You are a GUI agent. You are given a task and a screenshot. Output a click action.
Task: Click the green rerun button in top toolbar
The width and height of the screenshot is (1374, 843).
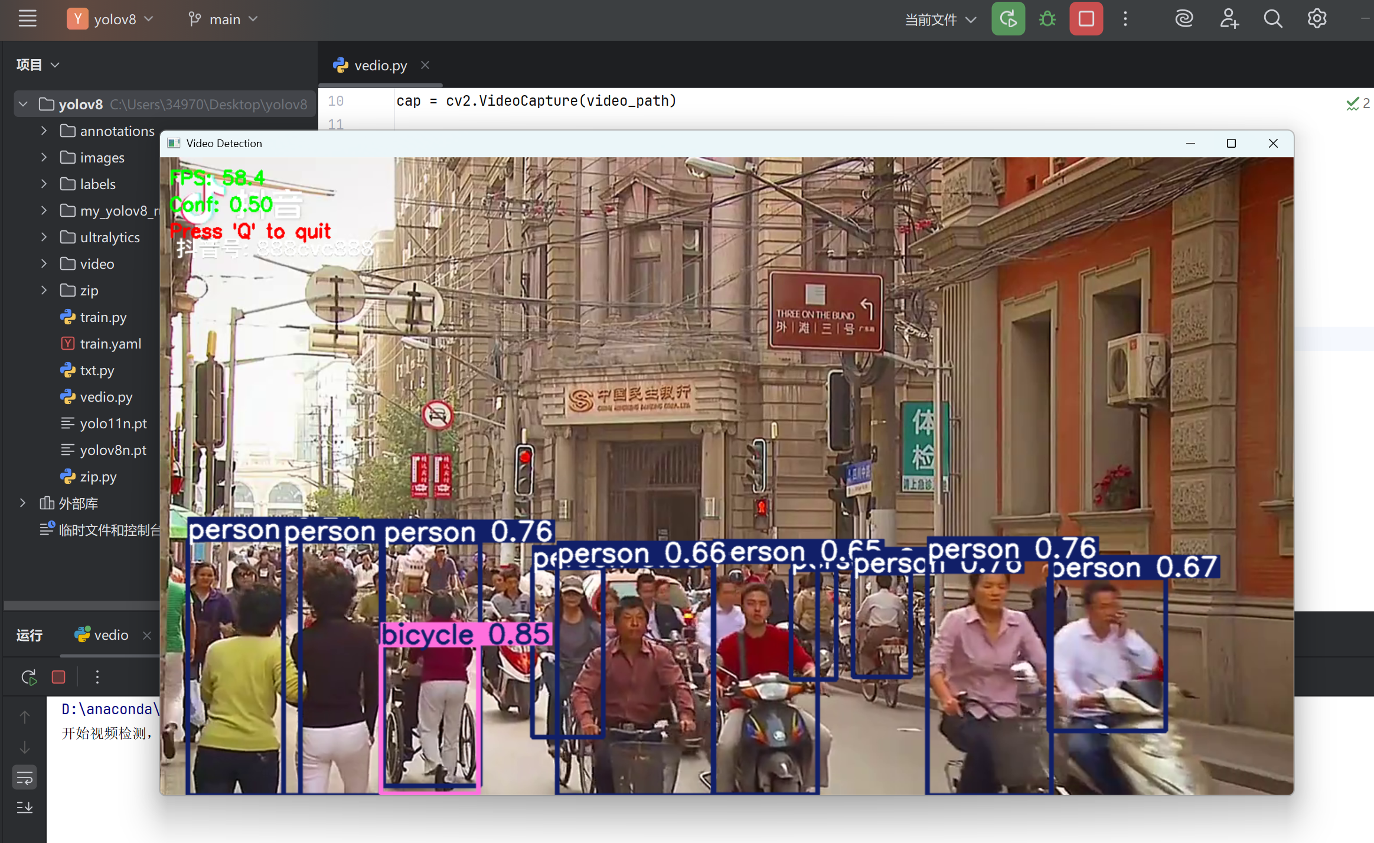coord(1008,19)
